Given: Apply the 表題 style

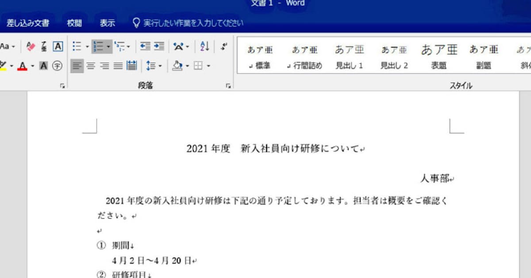Looking at the screenshot, I should coord(439,57).
